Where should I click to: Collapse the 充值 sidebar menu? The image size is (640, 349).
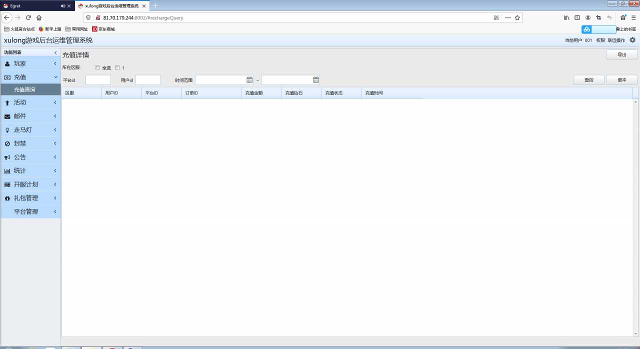pyautogui.click(x=30, y=77)
